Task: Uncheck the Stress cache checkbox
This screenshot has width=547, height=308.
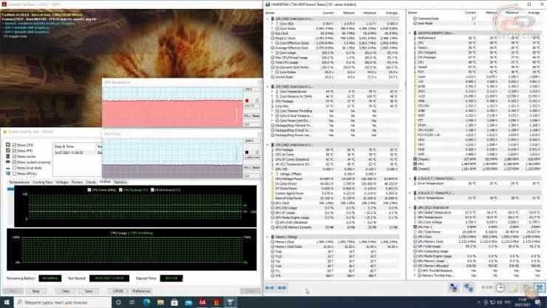Action: pyautogui.click(x=14, y=156)
